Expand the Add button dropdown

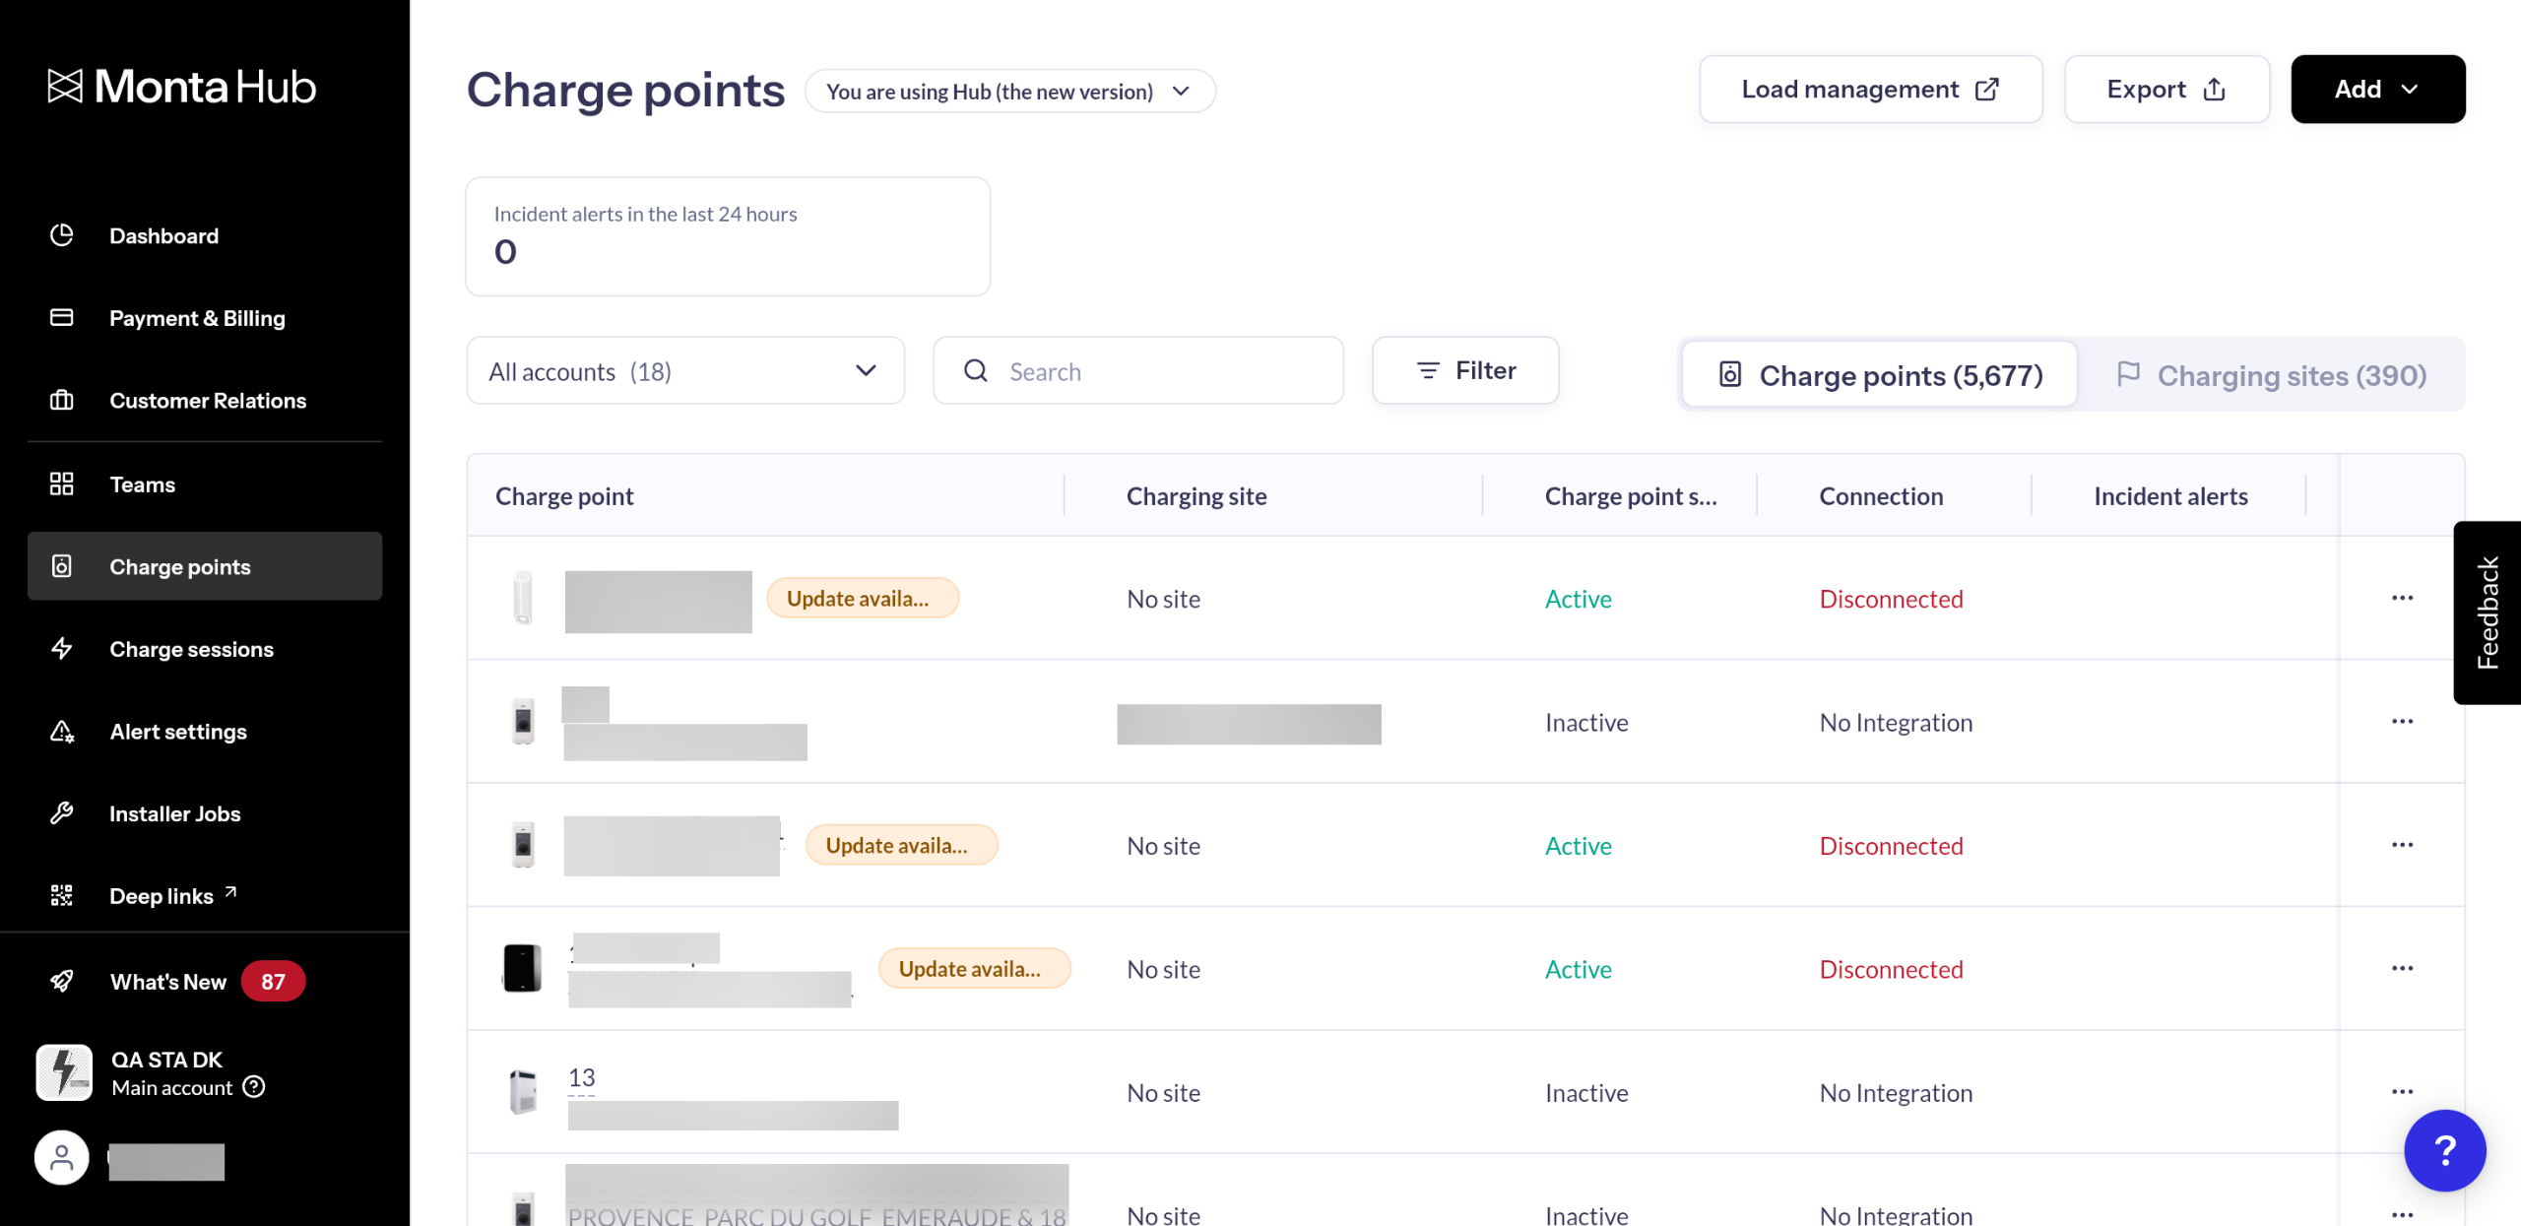coord(2377,90)
